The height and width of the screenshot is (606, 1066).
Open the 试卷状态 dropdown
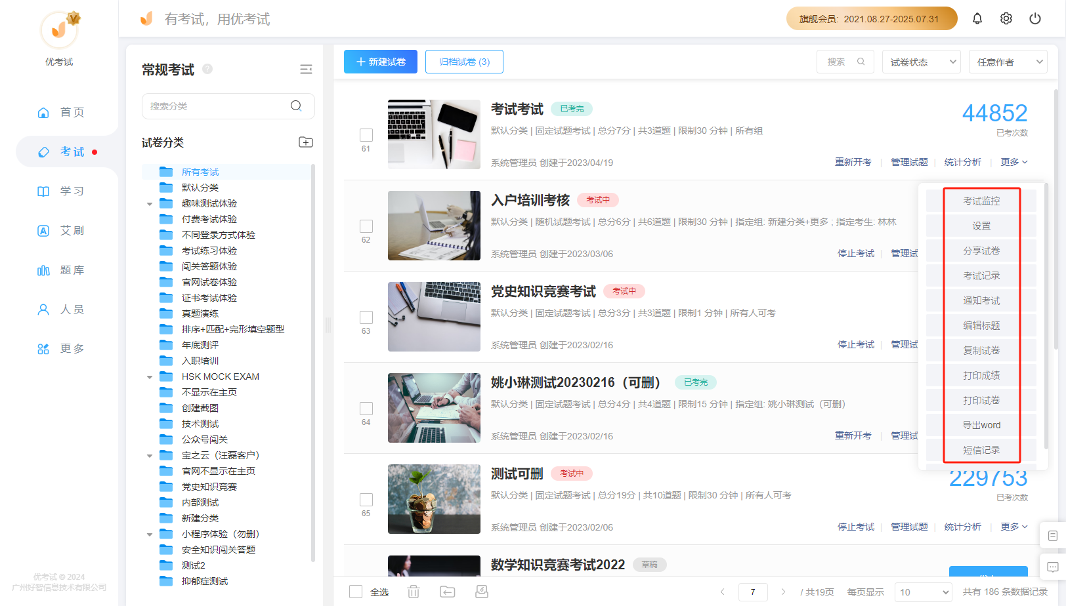click(922, 62)
